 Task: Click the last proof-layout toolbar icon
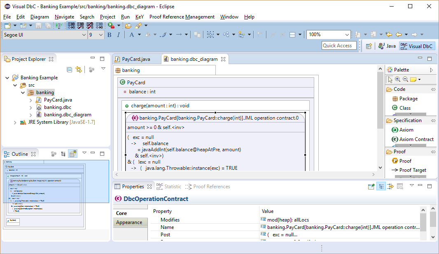pyautogui.click(x=99, y=26)
